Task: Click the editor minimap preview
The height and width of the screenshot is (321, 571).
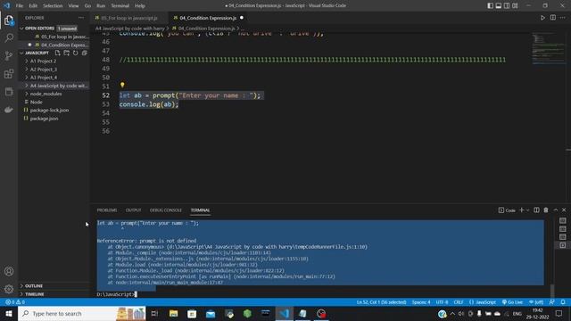Action: click(549, 48)
